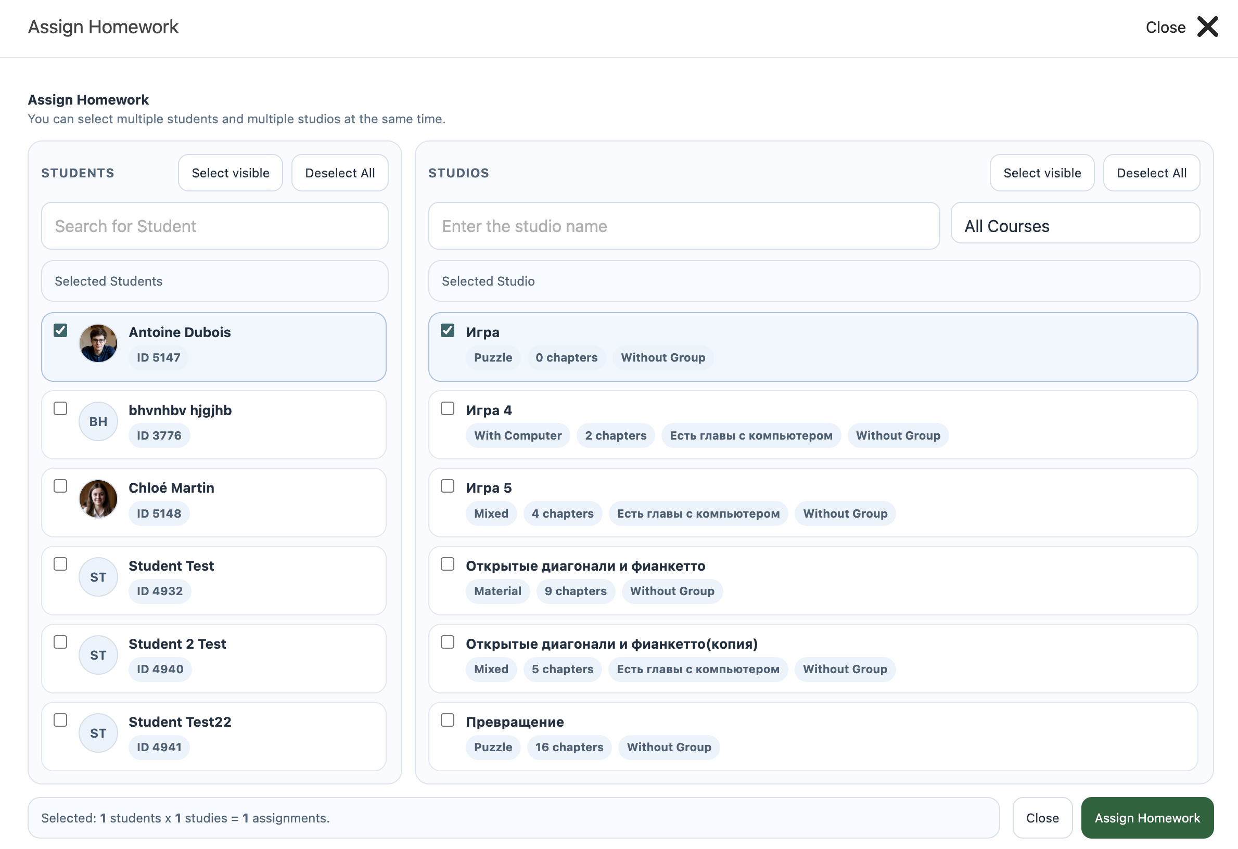1238x849 pixels.
Task: Click the ST avatar for Student 2 Test
Action: pyautogui.click(x=98, y=655)
